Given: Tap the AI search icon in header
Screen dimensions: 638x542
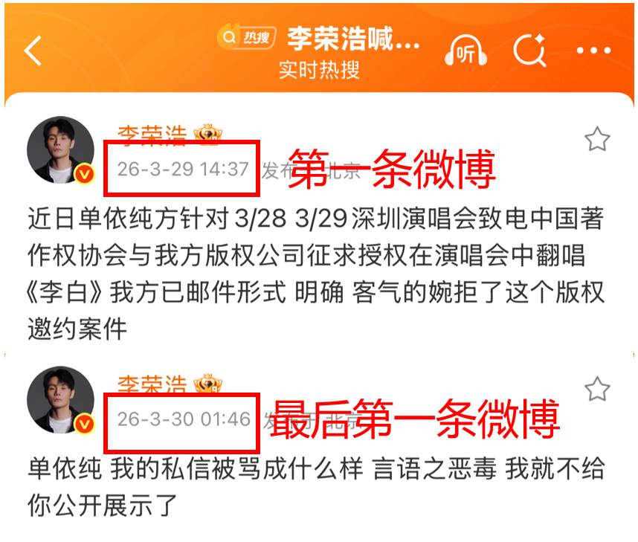Looking at the screenshot, I should tap(529, 50).
